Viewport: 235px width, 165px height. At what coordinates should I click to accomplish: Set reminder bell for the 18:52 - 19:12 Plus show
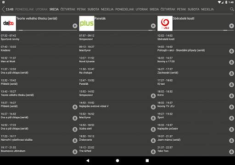[x=153, y=141]
